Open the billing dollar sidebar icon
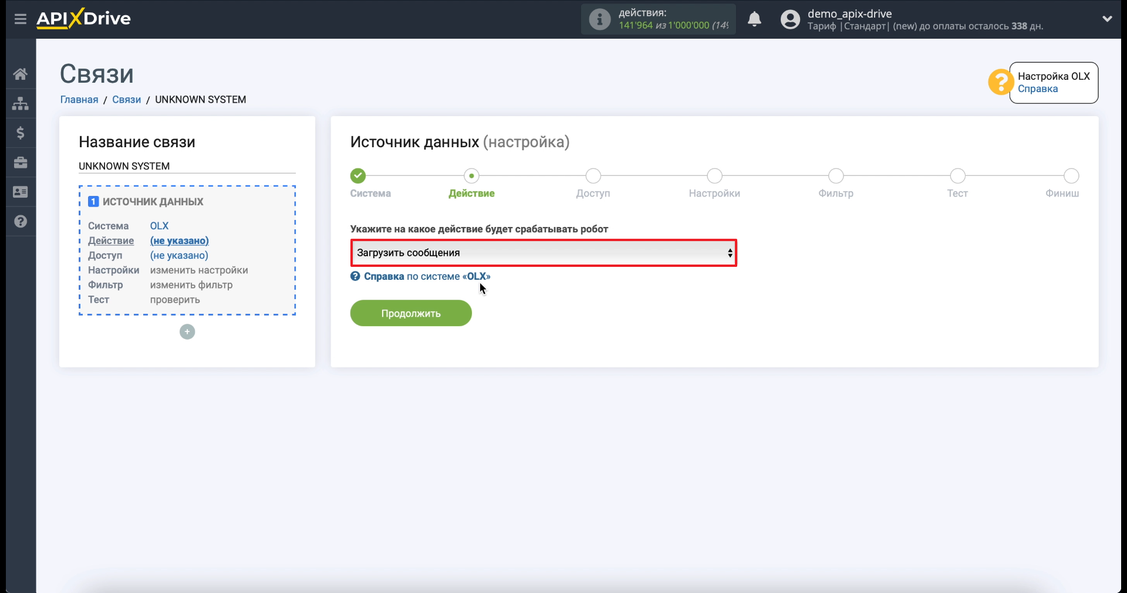Viewport: 1127px width, 593px height. coord(21,133)
